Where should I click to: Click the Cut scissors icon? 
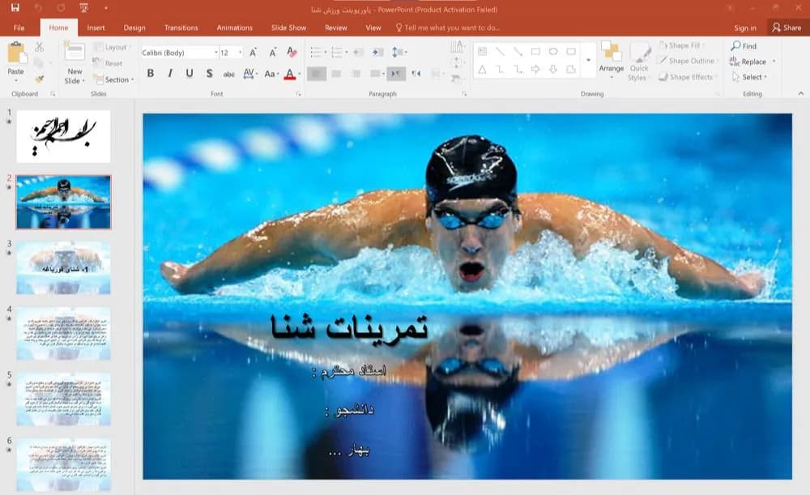(39, 47)
